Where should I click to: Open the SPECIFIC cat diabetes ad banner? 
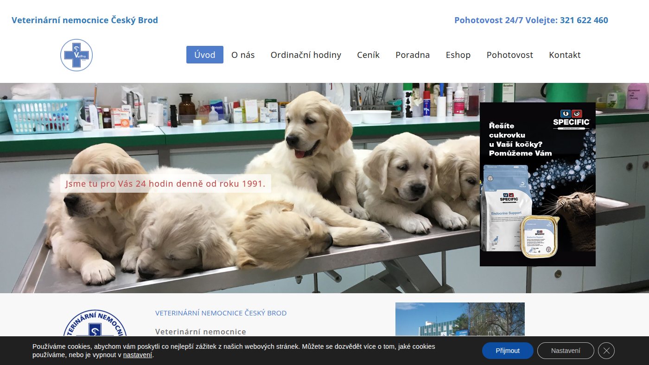pyautogui.click(x=538, y=184)
